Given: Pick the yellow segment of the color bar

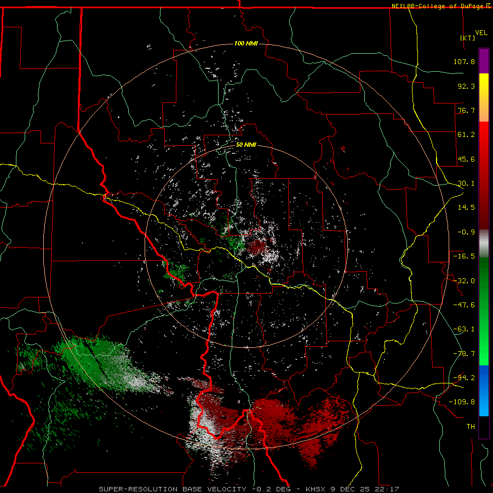Looking at the screenshot, I should click(x=484, y=98).
